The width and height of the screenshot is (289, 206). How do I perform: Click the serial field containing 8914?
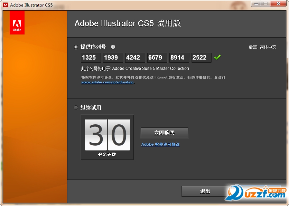coord(179,58)
